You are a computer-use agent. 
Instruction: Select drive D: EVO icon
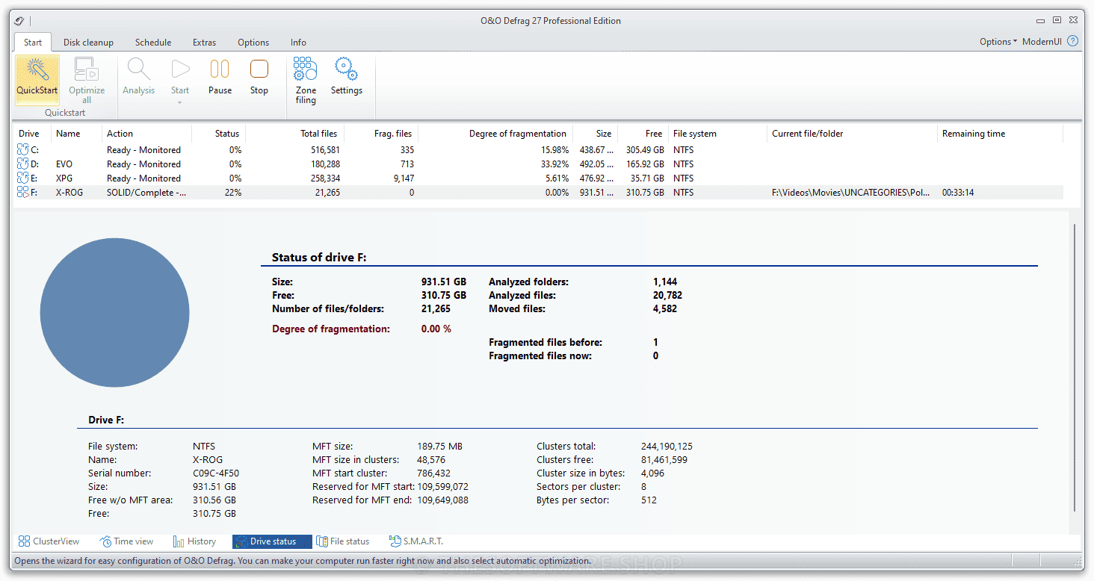[23, 164]
